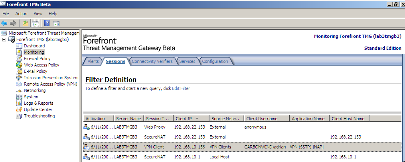The height and width of the screenshot is (162, 405).
Task: Select Networking label in the tree
Action: click(x=35, y=90)
